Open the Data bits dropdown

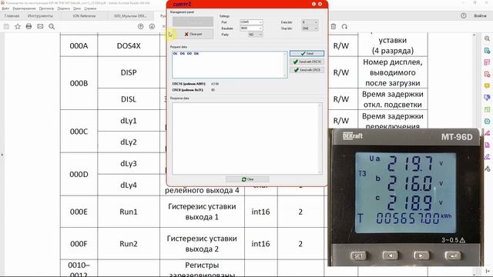coord(310,22)
